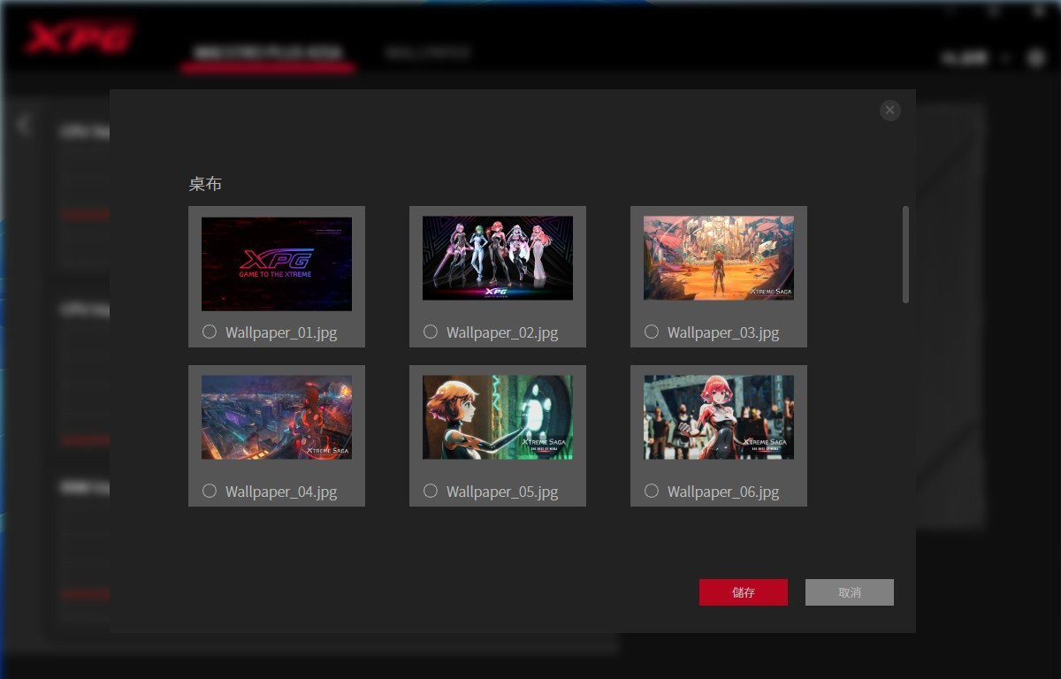Click the XPG logo wallpaper thumbnail
The image size is (1061, 679).
point(277,263)
